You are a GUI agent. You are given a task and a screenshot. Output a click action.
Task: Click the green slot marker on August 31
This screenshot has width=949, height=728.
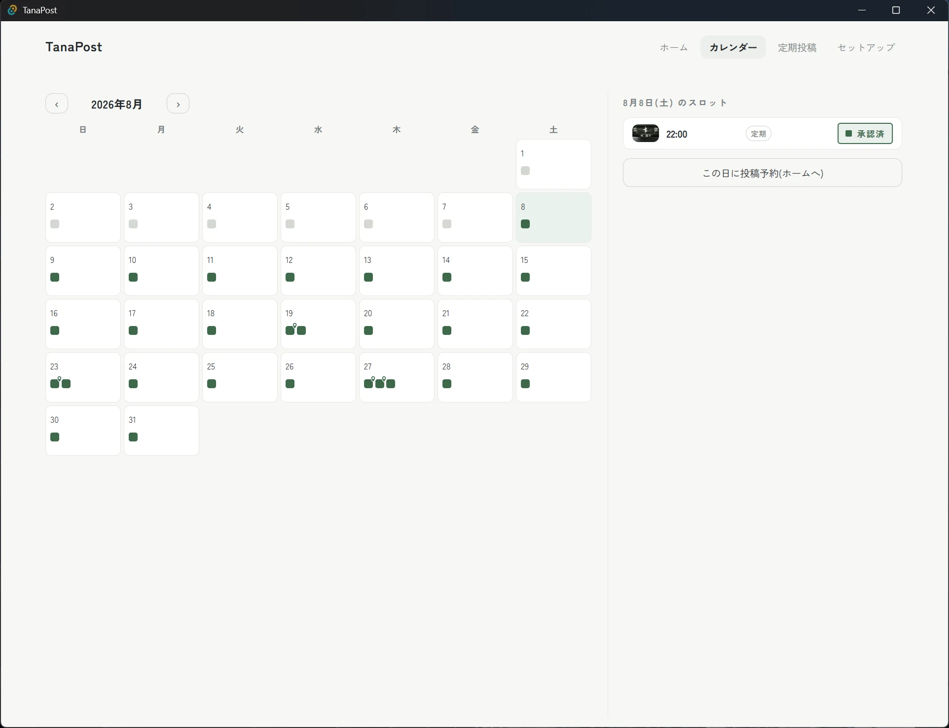tap(133, 437)
